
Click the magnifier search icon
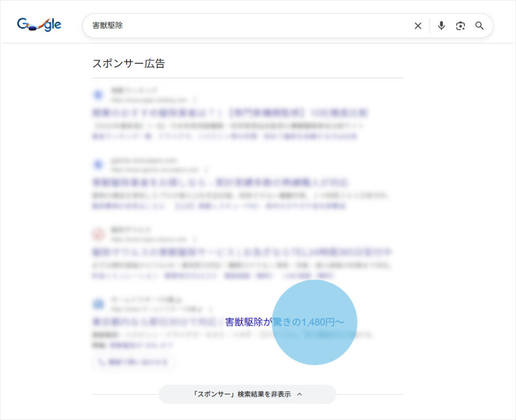click(479, 26)
